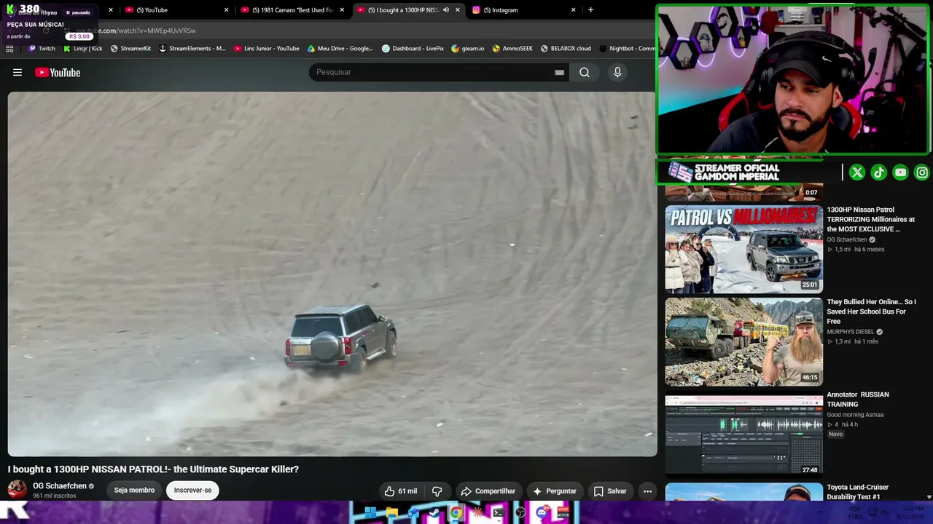The height and width of the screenshot is (524, 933).
Task: Open the 1300HP Nissan Patrol TERRORIZING Millionaires title
Action: tap(870, 219)
